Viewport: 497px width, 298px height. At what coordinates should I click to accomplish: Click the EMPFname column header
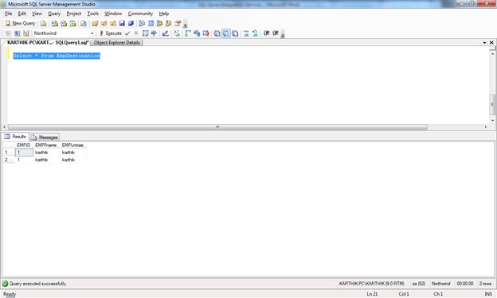46,145
